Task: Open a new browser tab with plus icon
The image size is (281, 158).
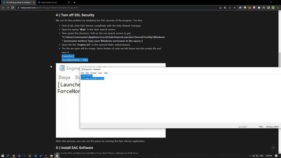Action: click(x=74, y=3)
